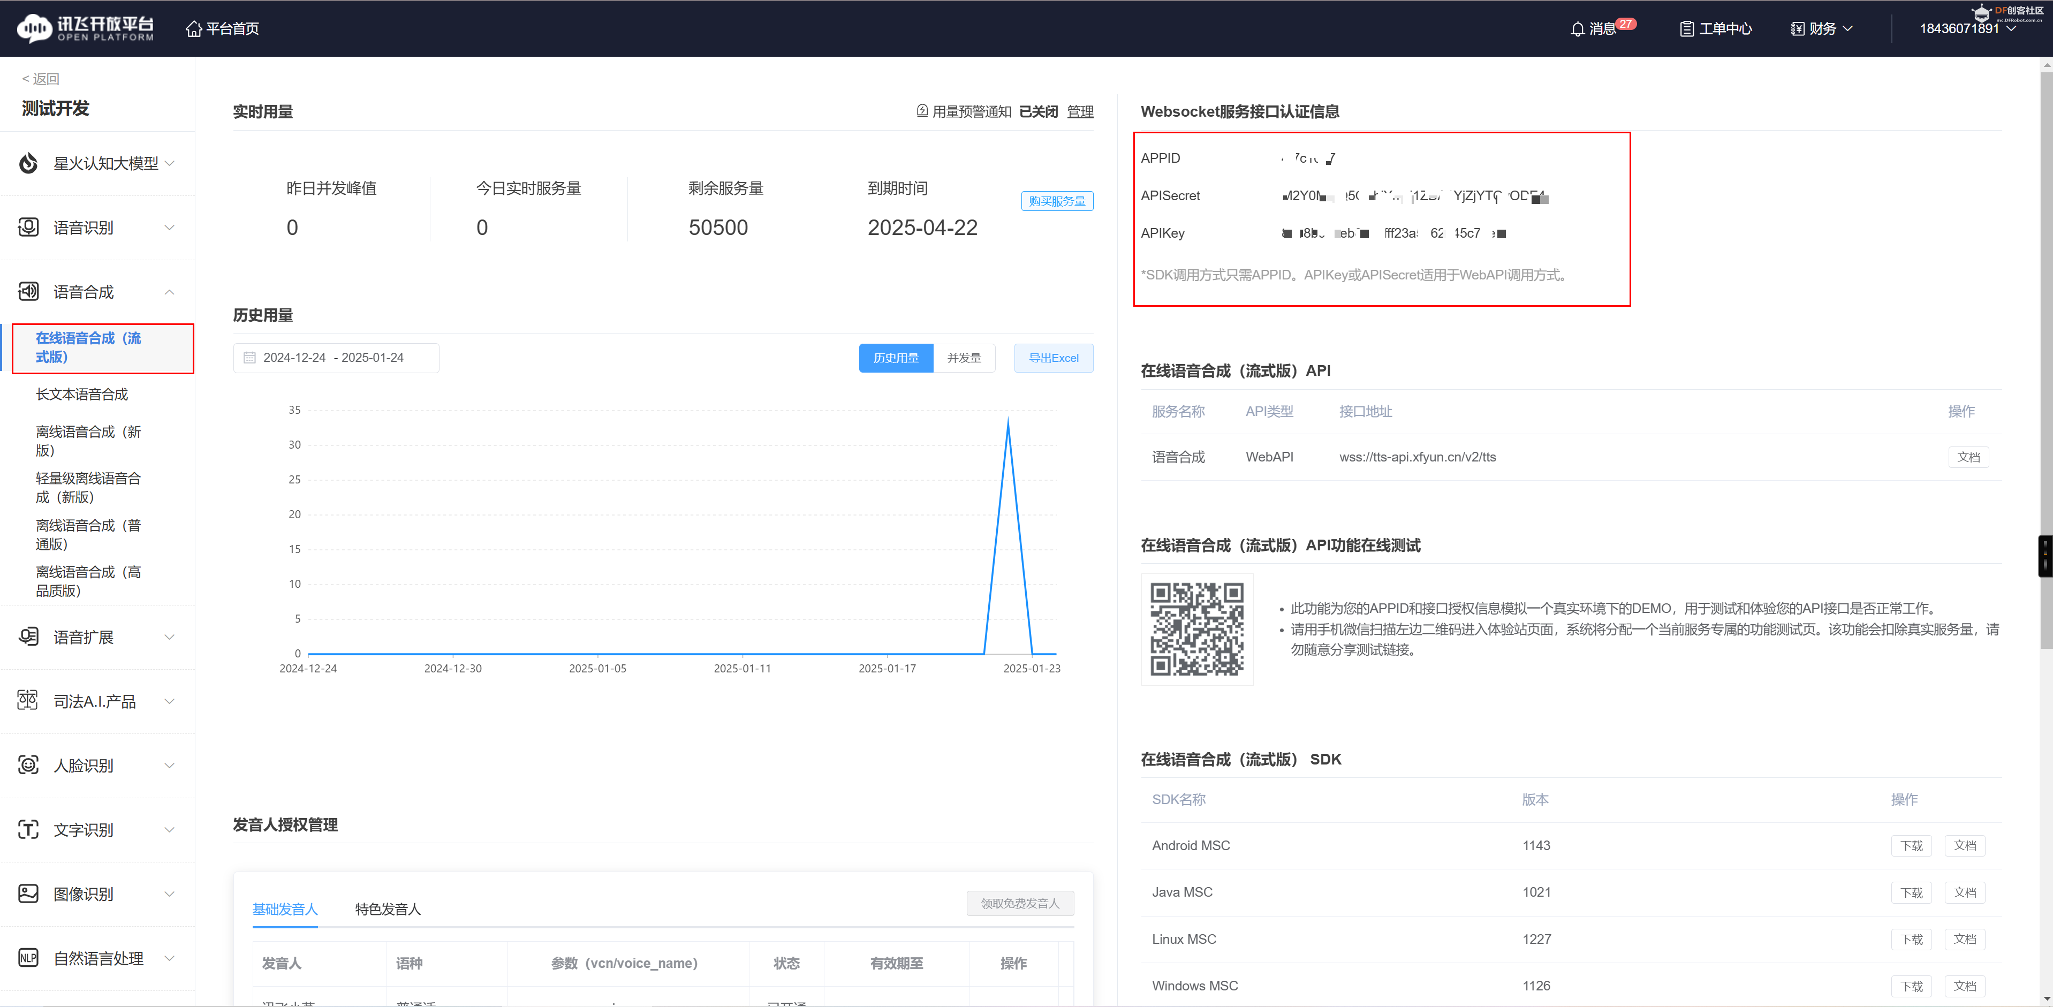The height and width of the screenshot is (1007, 2053).
Task: Select 离线语音合成（新版） menu item
Action: point(88,441)
